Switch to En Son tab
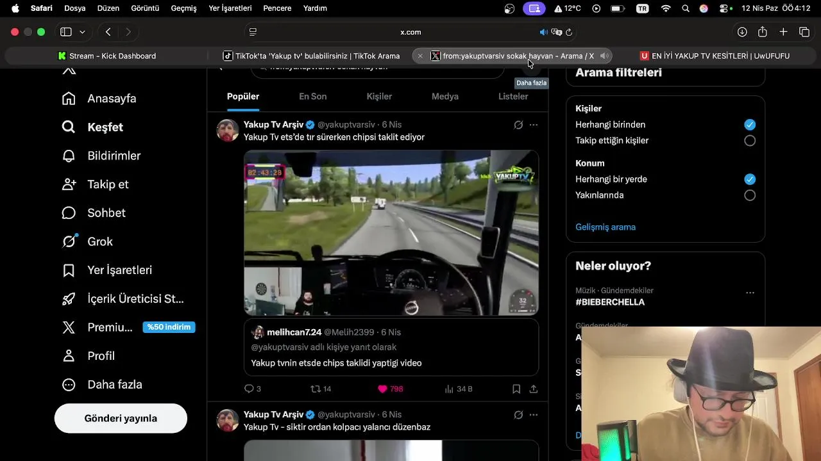Screen dimensions: 821x461 [313, 97]
